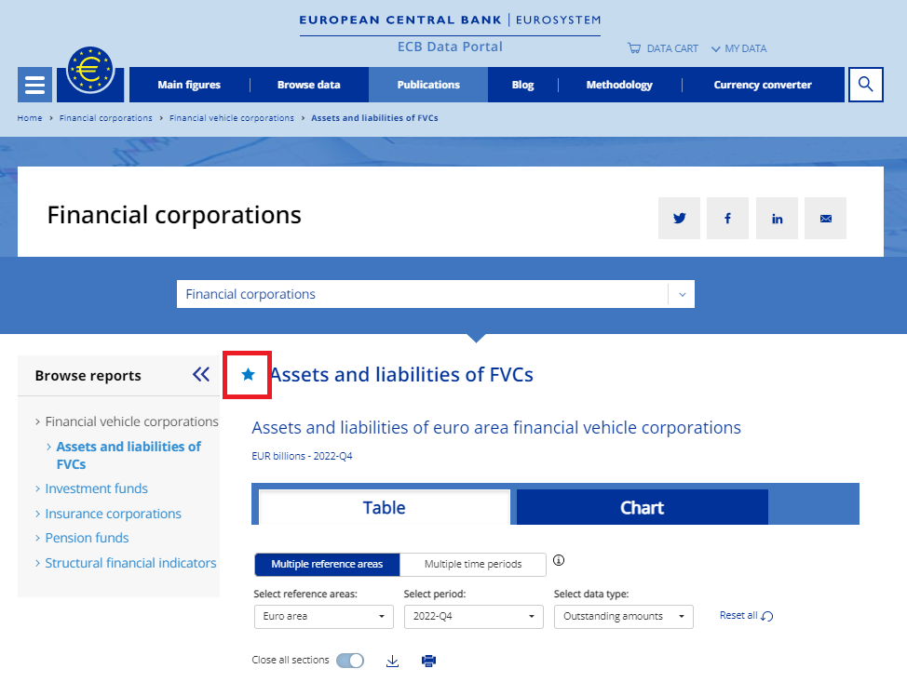Expand the Outstanding amounts data type dropdown

[623, 616]
